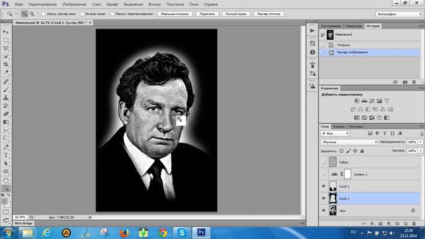Click the Реальные пикселы button
Viewport: 425px width, 239px height.
click(175, 14)
